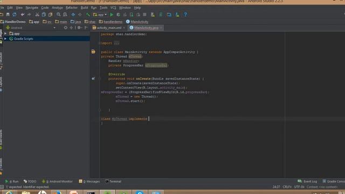This screenshot has height=194, width=345.
Task: Sync project with Gradle files icon
Action: pyautogui.click(x=161, y=15)
